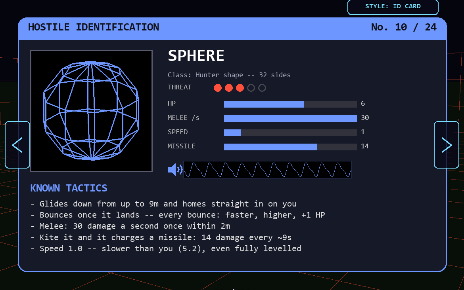Click the 'MISSILE' stat label
The width and height of the screenshot is (464, 290).
tap(181, 146)
